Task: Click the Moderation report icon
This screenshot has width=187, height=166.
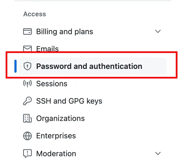Action: tap(27, 154)
